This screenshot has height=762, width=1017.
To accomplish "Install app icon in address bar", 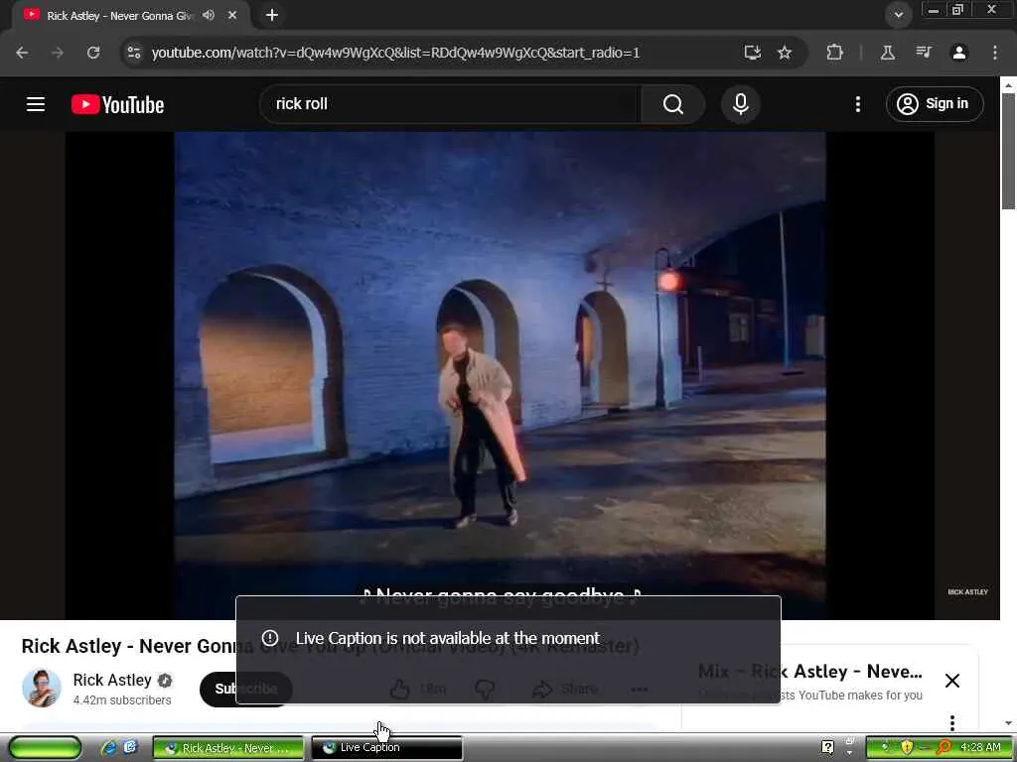I will [753, 53].
